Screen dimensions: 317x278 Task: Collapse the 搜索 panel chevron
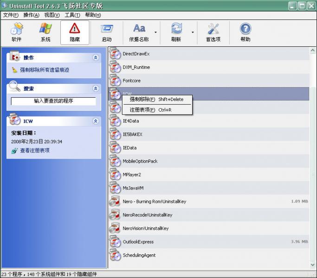point(96,88)
